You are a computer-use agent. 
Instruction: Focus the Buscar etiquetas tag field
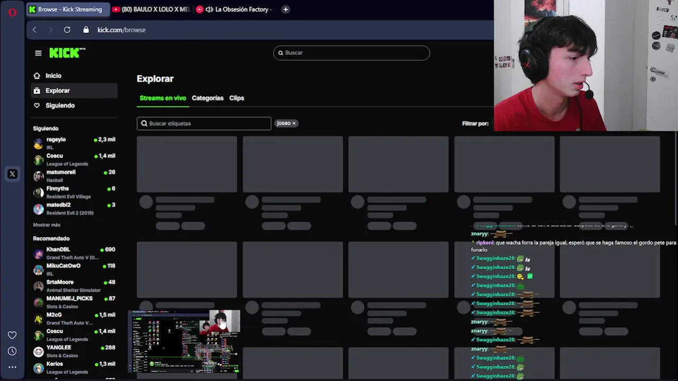coord(204,123)
